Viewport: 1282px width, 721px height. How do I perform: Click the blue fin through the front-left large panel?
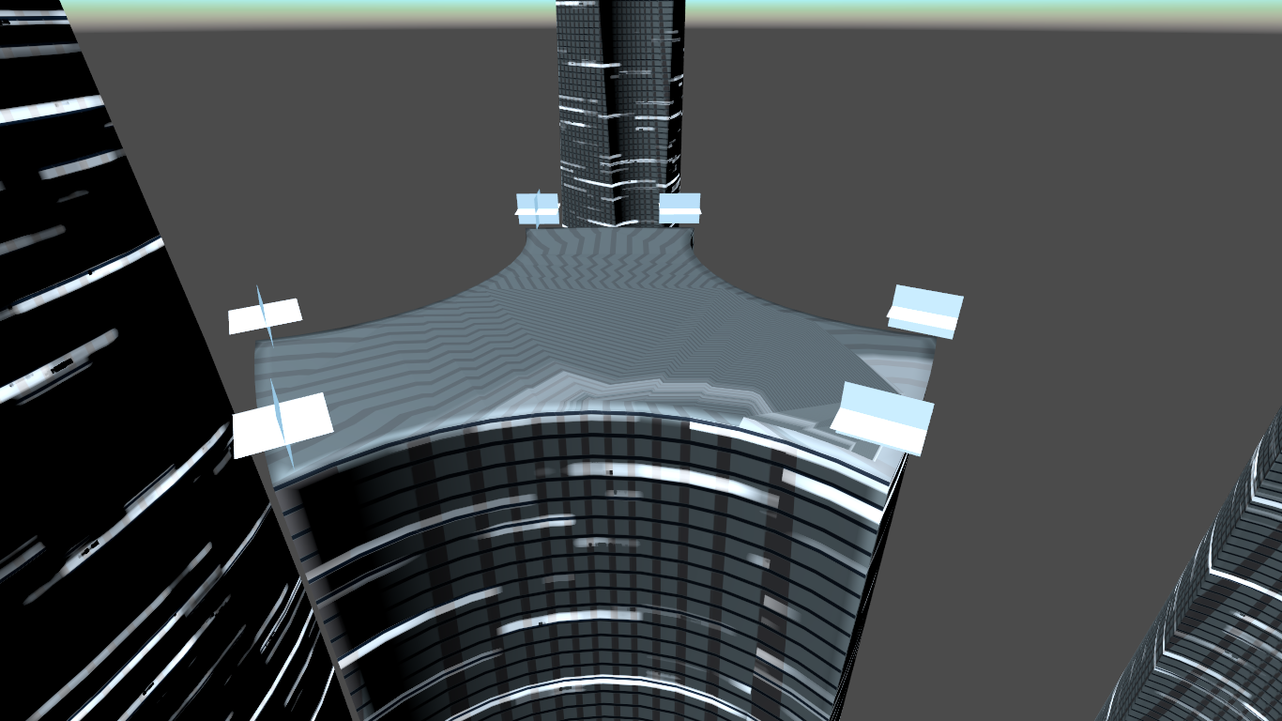coord(282,422)
